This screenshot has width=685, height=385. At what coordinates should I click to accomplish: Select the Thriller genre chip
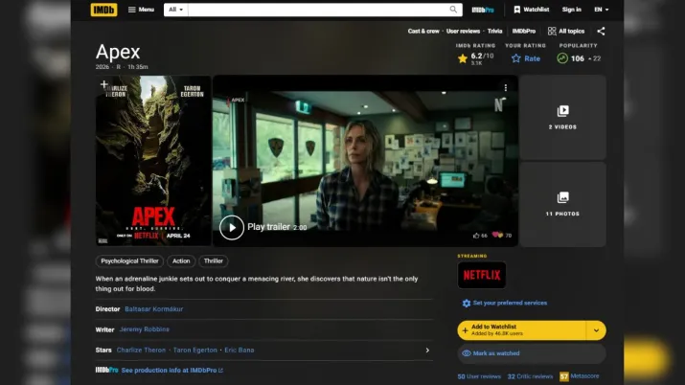pos(214,261)
